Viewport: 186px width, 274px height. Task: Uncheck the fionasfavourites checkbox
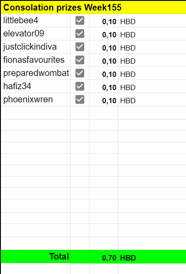(x=80, y=60)
